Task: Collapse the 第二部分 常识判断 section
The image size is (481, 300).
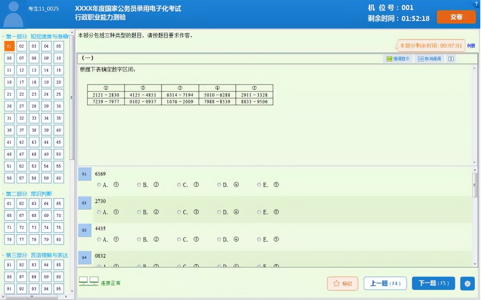Action: pyautogui.click(x=3, y=194)
